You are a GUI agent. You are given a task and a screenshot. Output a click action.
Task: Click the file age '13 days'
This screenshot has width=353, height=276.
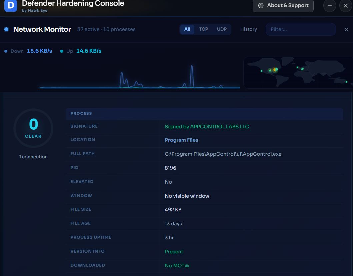pos(173,224)
